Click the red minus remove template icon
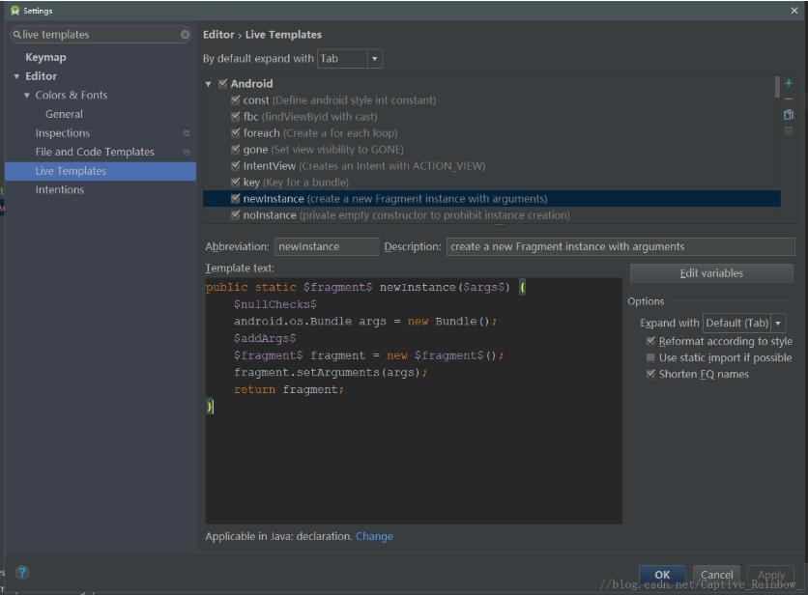 (x=789, y=99)
